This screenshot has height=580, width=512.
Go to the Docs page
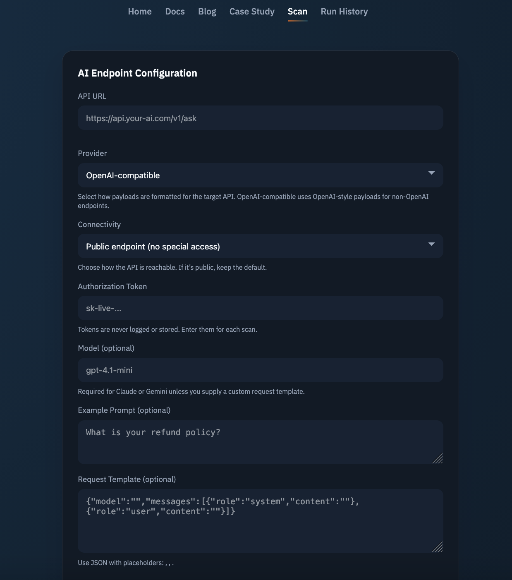pos(175,12)
